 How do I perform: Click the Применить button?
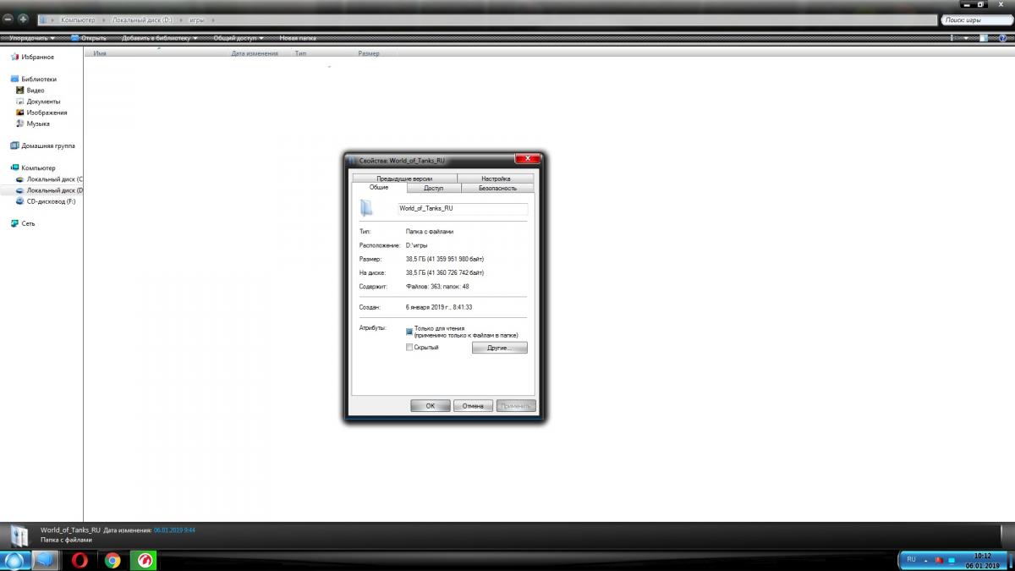[516, 406]
